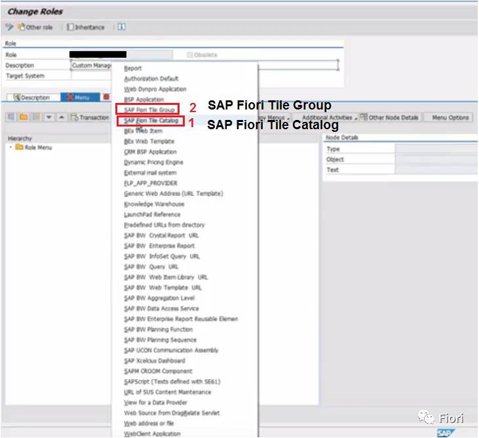Image resolution: width=479 pixels, height=438 pixels.
Task: Click the move up arrow button
Action: (x=62, y=117)
